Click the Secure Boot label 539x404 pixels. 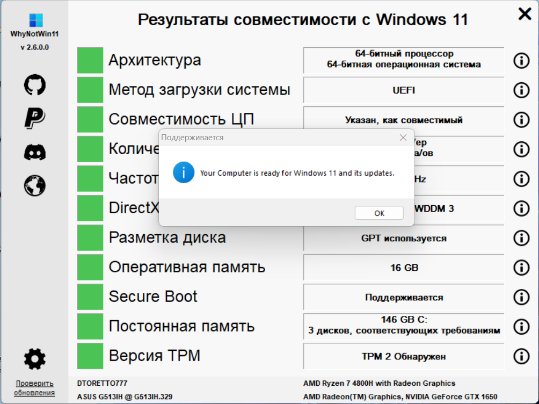point(153,297)
